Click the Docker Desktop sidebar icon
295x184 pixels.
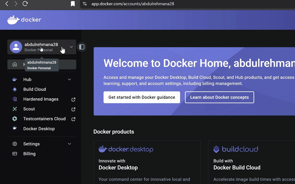[15, 128]
